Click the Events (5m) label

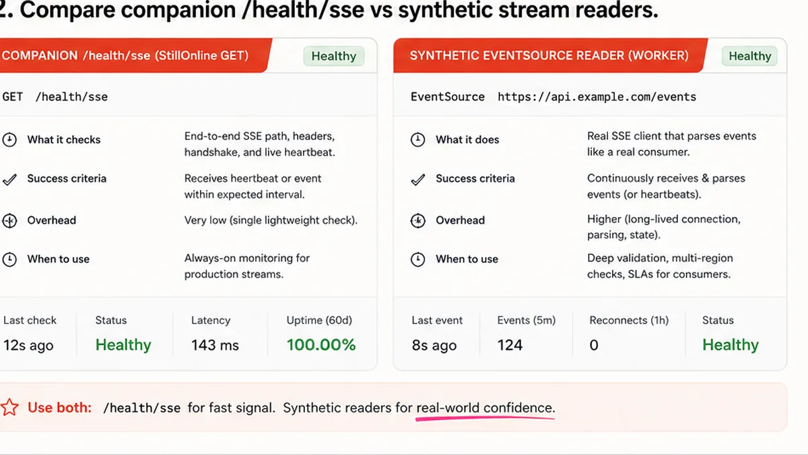pos(527,321)
